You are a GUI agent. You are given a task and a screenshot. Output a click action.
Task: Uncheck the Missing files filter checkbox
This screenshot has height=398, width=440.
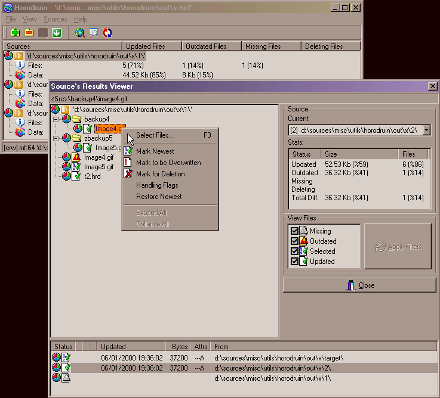(x=294, y=231)
